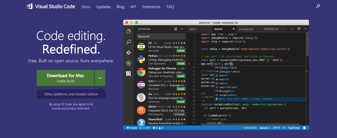Switch to the package.json tab

tap(246, 29)
